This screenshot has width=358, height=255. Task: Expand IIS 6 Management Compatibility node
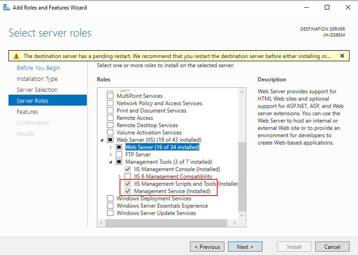(x=120, y=176)
